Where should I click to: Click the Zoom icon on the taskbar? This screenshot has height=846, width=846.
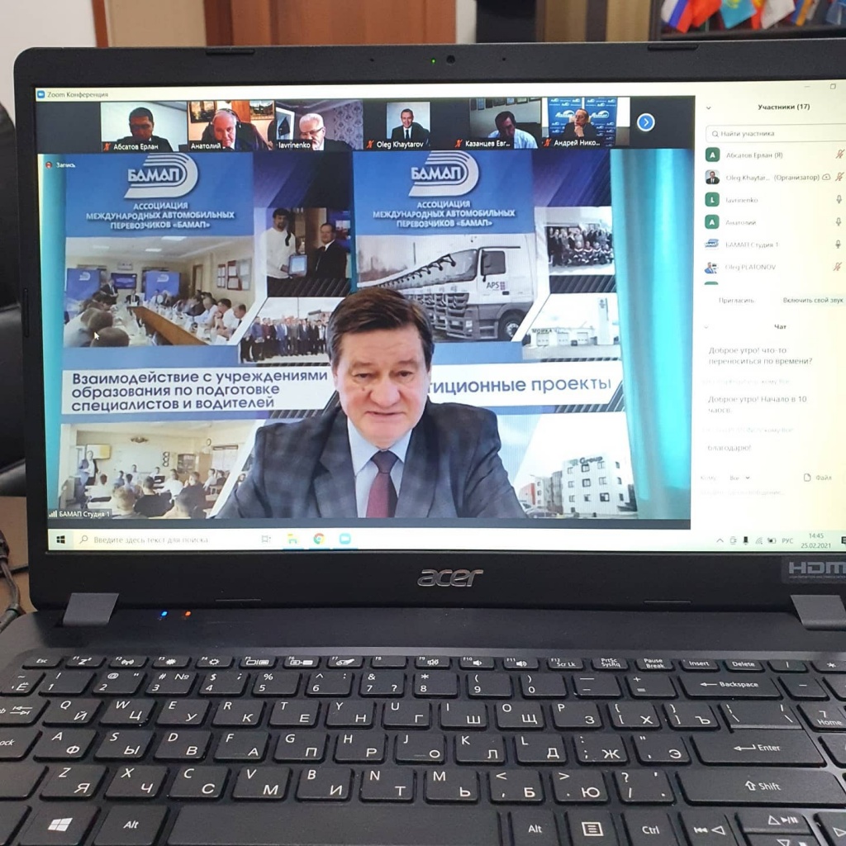pyautogui.click(x=345, y=539)
